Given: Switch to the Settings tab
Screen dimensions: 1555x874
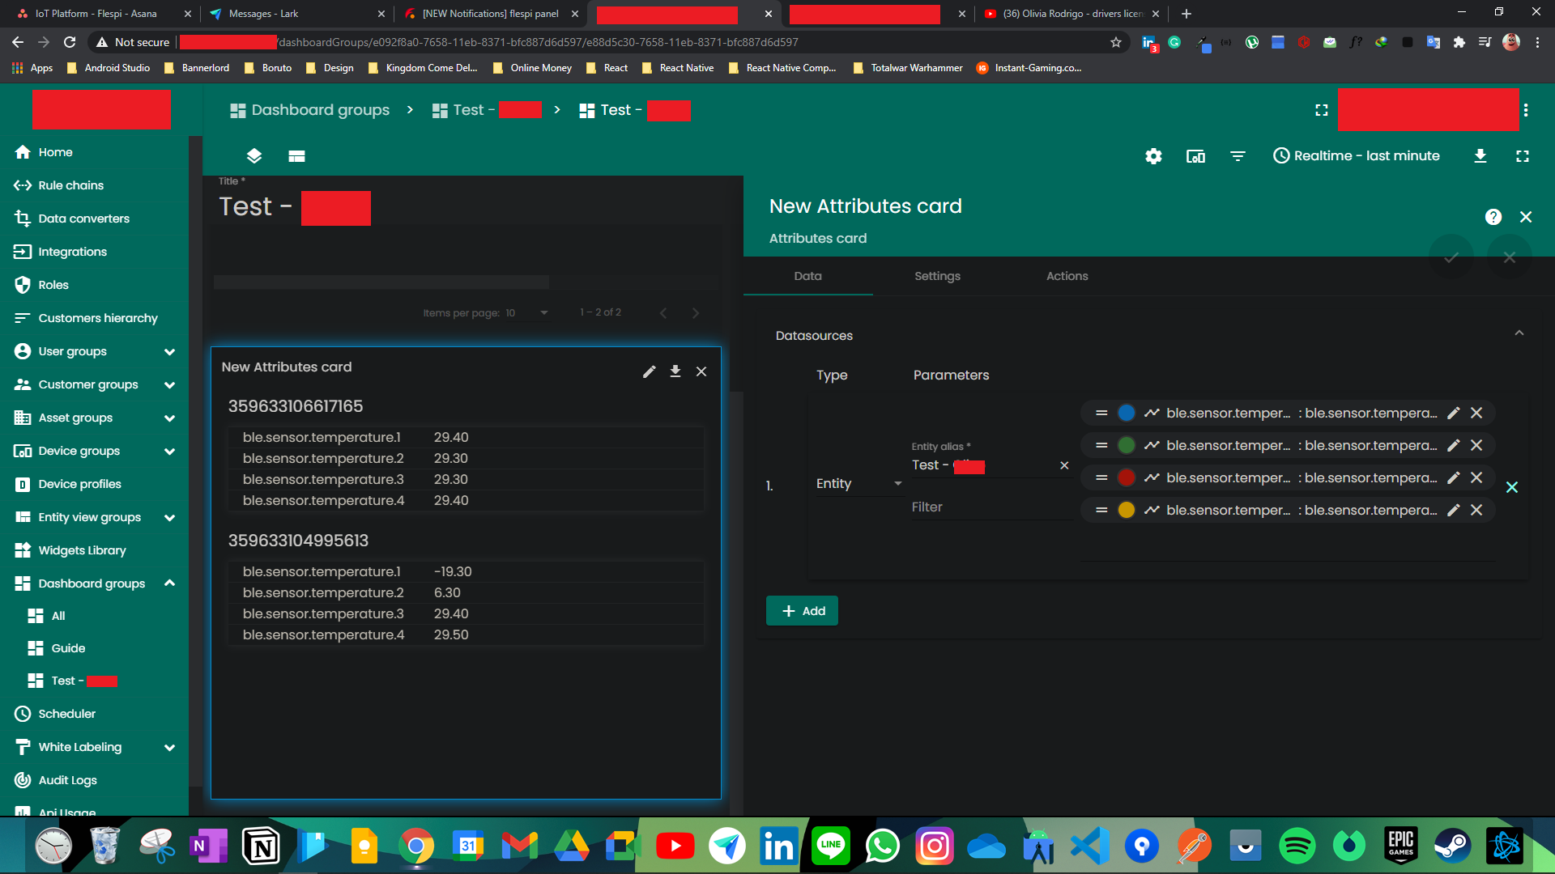Looking at the screenshot, I should pos(937,276).
